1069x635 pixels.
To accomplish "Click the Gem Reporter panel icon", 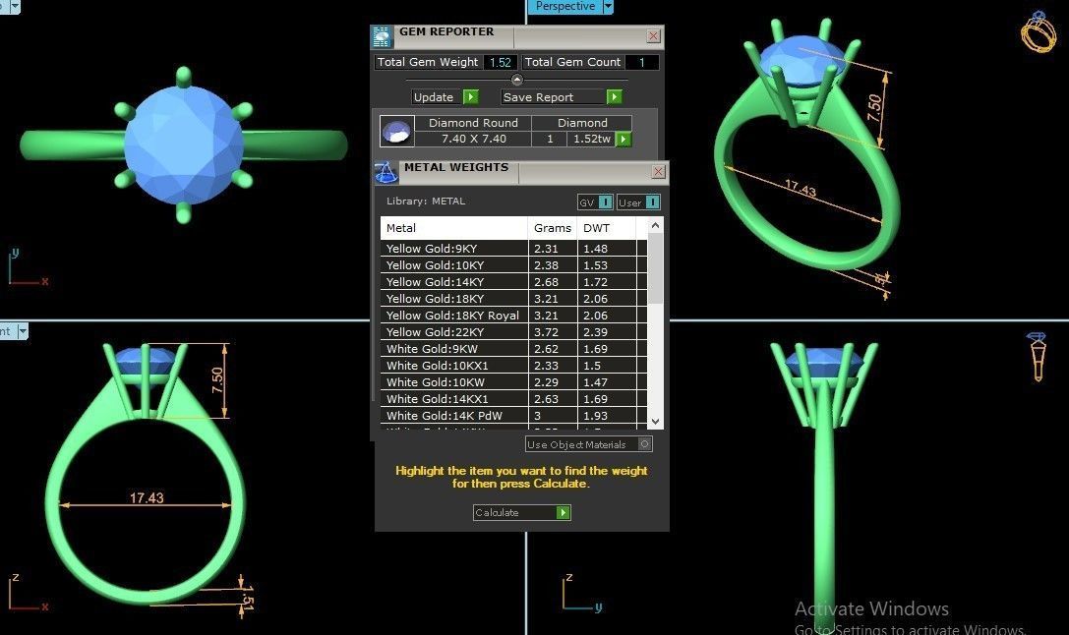I will click(x=382, y=36).
